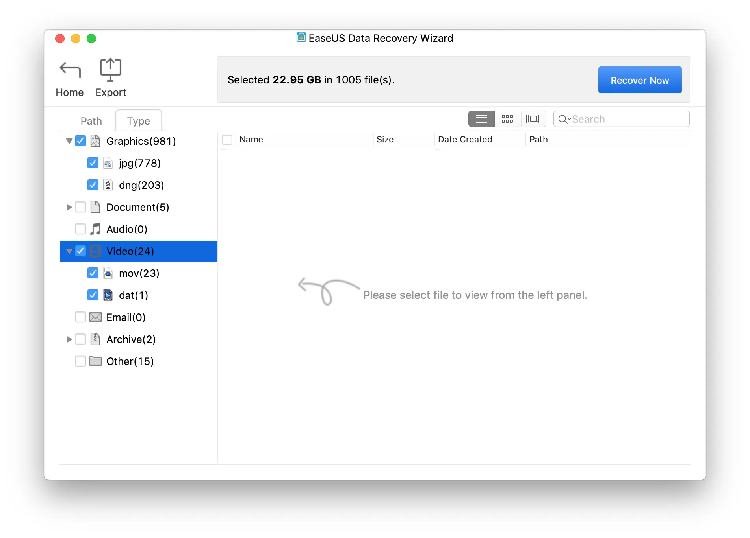The image size is (750, 538).
Task: Click the Video filmstrip icon
Action: tap(95, 251)
